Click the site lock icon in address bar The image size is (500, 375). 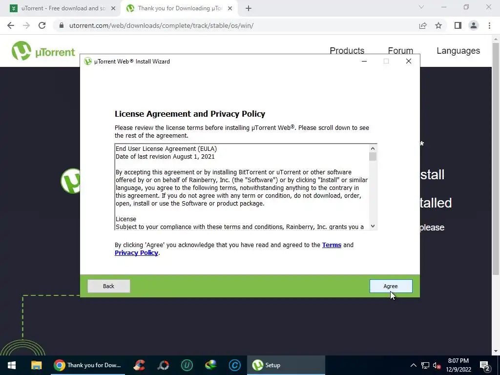click(62, 25)
